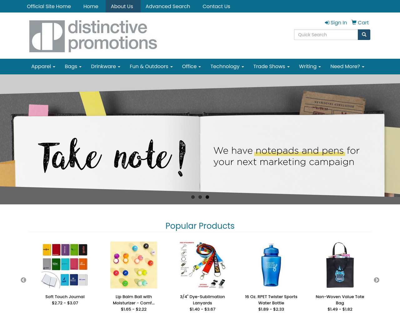Viewport: 400px width, 320px height.
Task: Click into the Quick Search field
Action: tap(326, 35)
